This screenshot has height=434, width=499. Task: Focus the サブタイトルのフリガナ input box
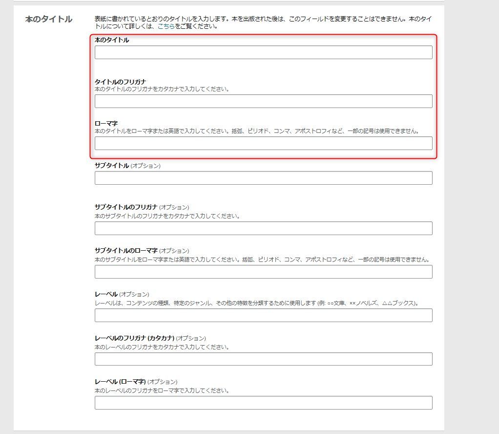click(x=264, y=228)
